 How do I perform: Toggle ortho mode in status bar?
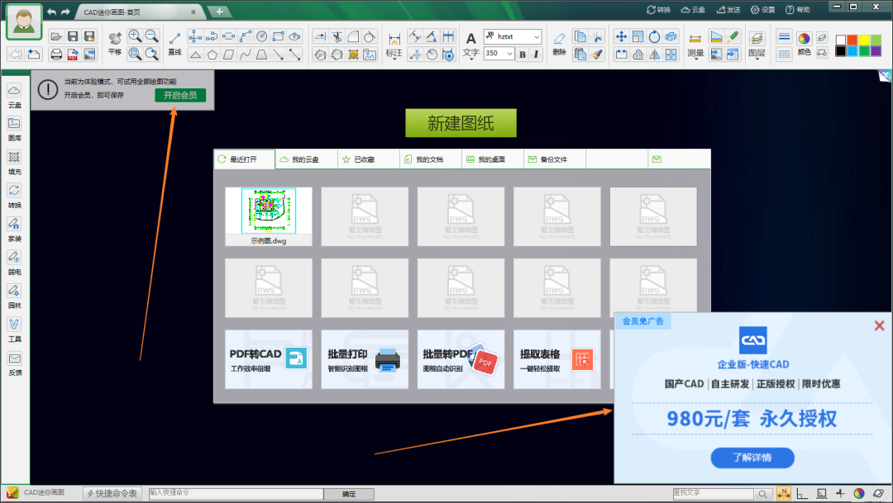pos(802,493)
